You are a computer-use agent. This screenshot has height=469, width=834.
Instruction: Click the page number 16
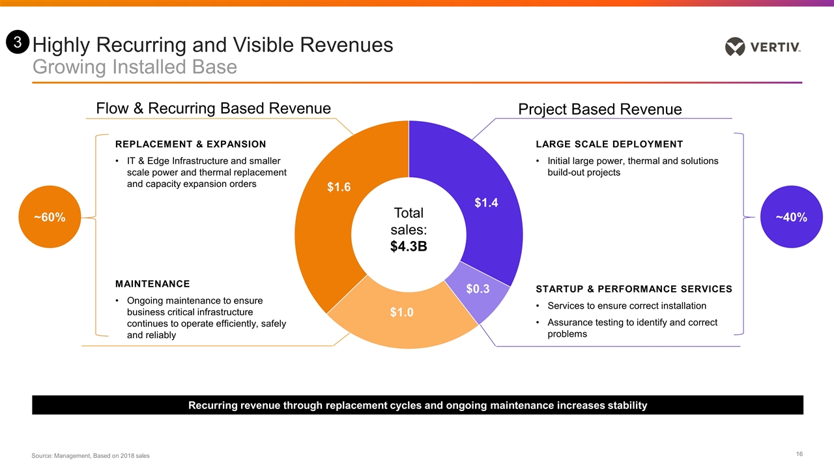(799, 453)
